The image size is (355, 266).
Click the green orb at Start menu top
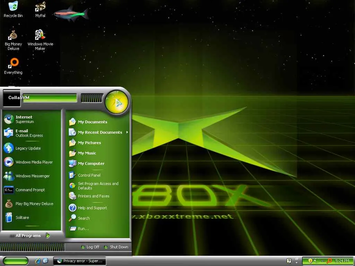click(117, 102)
